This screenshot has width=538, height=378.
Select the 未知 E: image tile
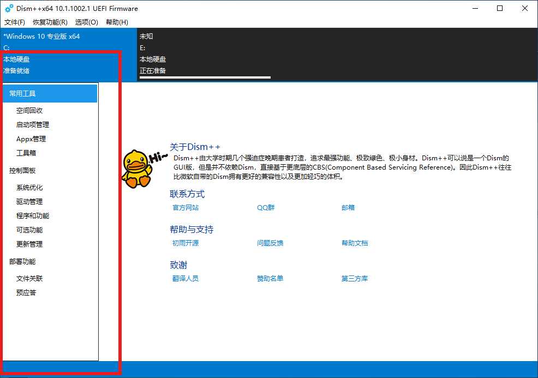337,55
